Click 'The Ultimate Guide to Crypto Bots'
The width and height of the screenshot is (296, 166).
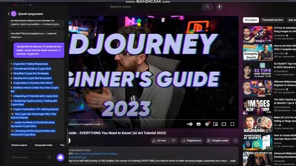pos(32,69)
